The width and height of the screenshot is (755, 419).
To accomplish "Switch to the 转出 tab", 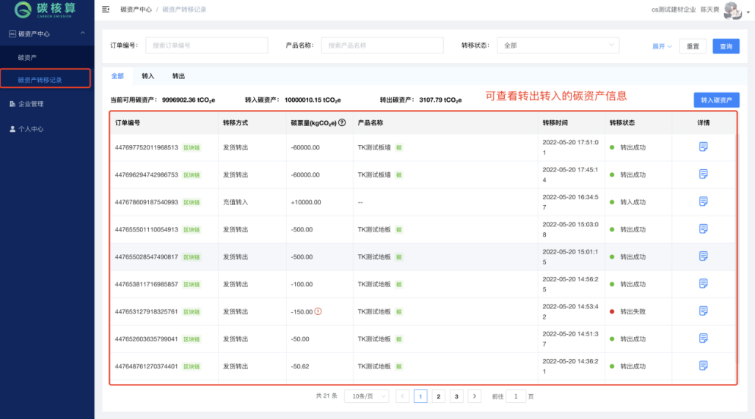I will [178, 76].
